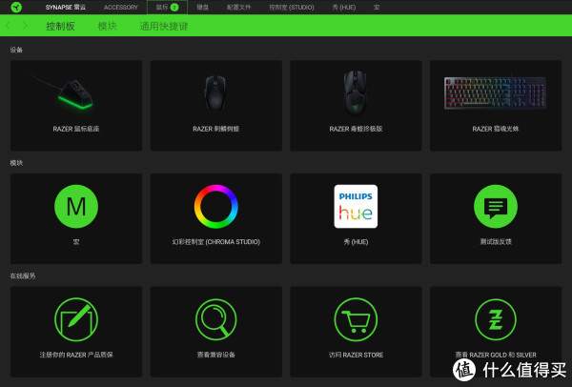Screen dimensions: 572x387
Task: Open the 宏 macro module icon
Action: coord(76,207)
